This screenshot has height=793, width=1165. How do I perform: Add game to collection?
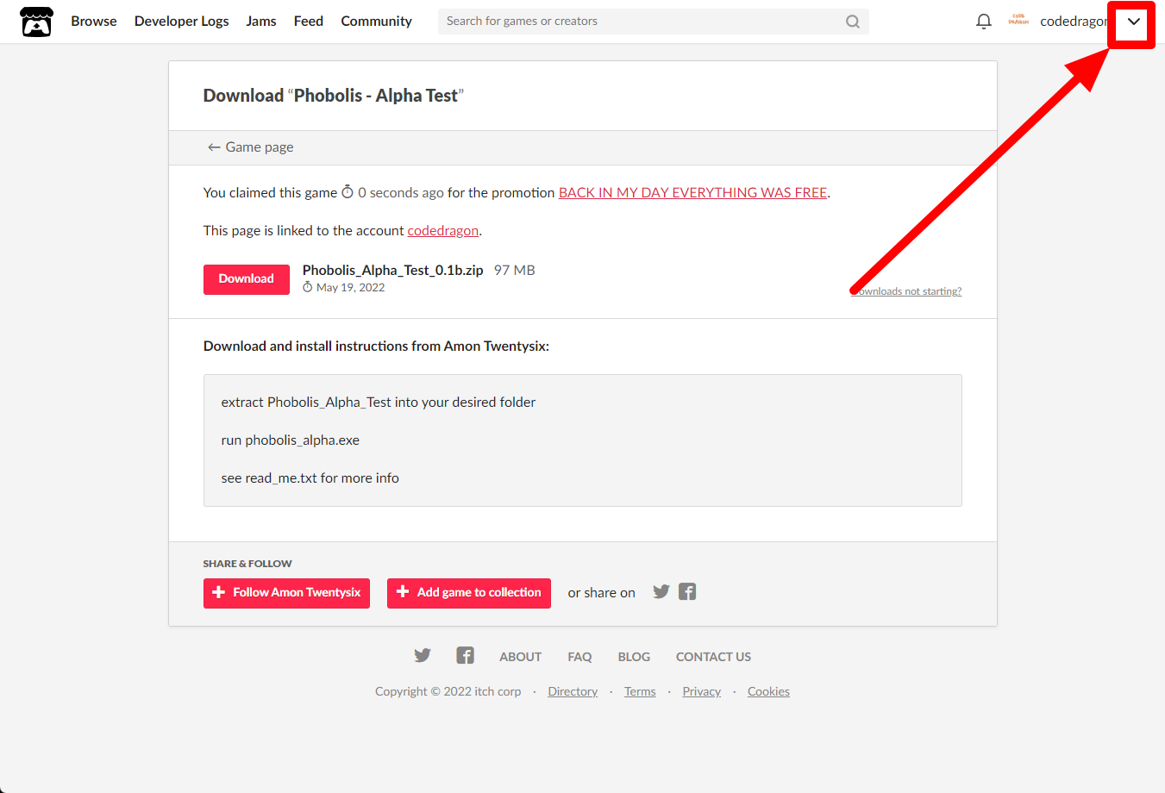click(469, 593)
